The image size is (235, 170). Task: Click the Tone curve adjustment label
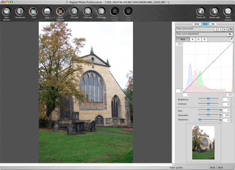point(188,34)
